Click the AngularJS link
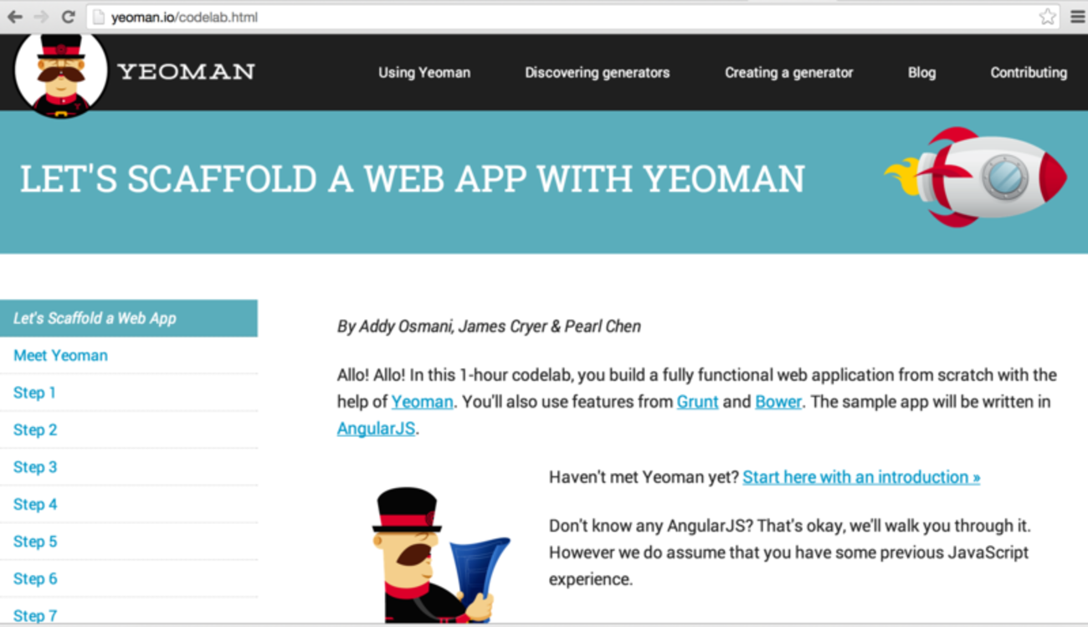 point(376,429)
